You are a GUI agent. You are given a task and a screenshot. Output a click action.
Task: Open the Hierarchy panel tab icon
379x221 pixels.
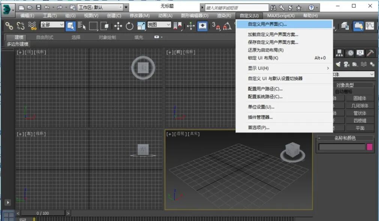pyautogui.click(x=339, y=53)
